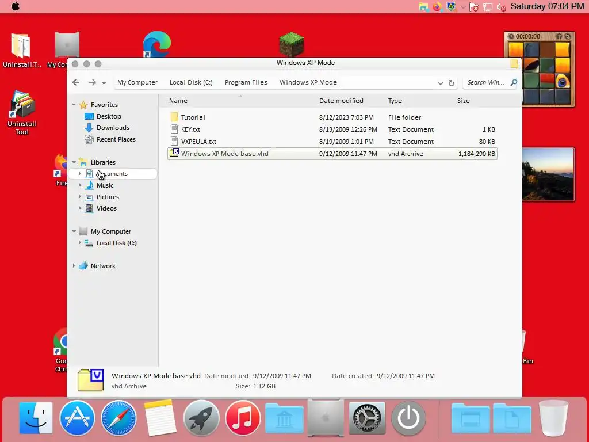589x442 pixels.
Task: Click the Windows XP Mode breadcrumb
Action: [x=308, y=82]
